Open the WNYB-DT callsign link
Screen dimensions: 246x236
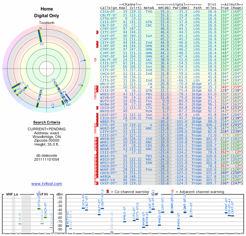(x=107, y=139)
